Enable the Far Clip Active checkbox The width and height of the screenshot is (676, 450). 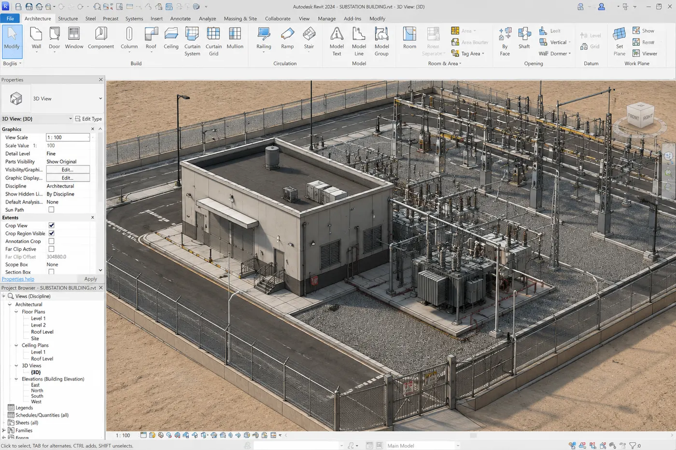(51, 249)
